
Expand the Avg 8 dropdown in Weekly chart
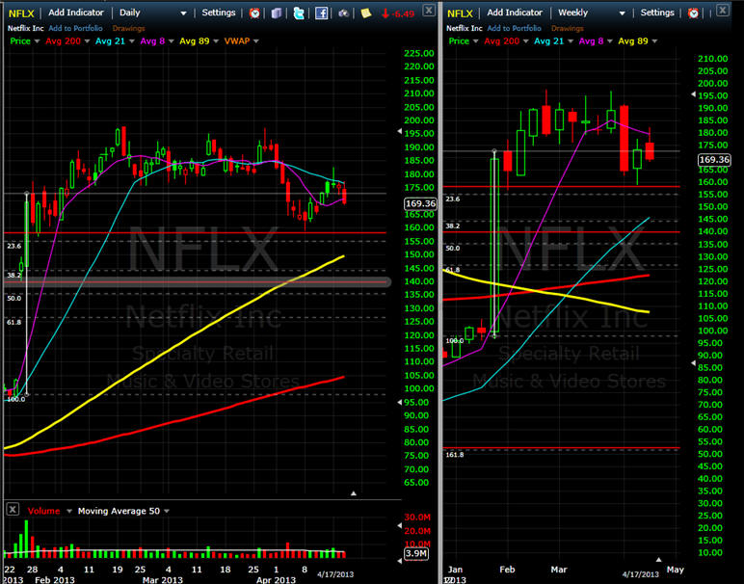pyautogui.click(x=610, y=41)
